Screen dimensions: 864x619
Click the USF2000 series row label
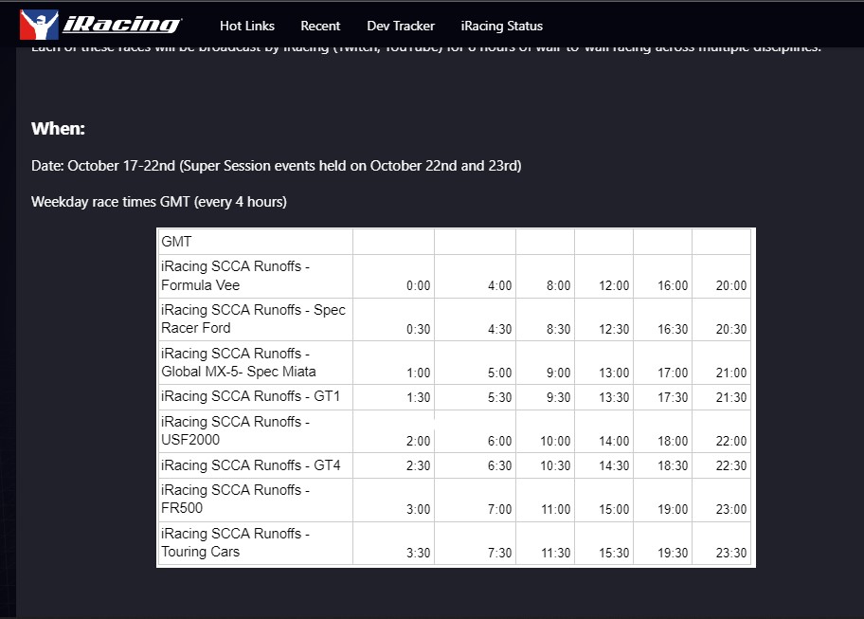pyautogui.click(x=235, y=430)
